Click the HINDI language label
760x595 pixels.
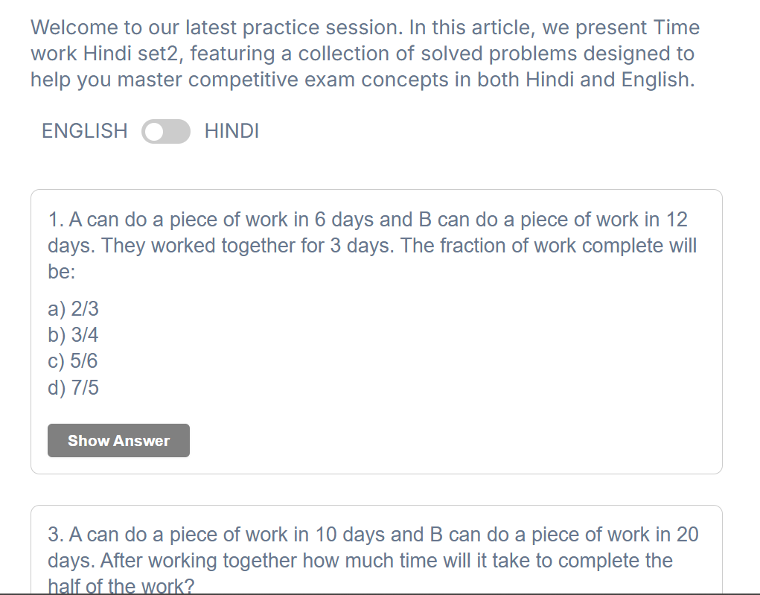tap(231, 132)
